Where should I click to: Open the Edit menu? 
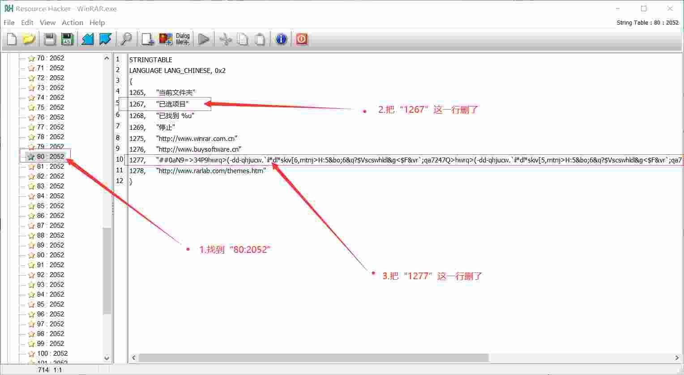point(27,22)
